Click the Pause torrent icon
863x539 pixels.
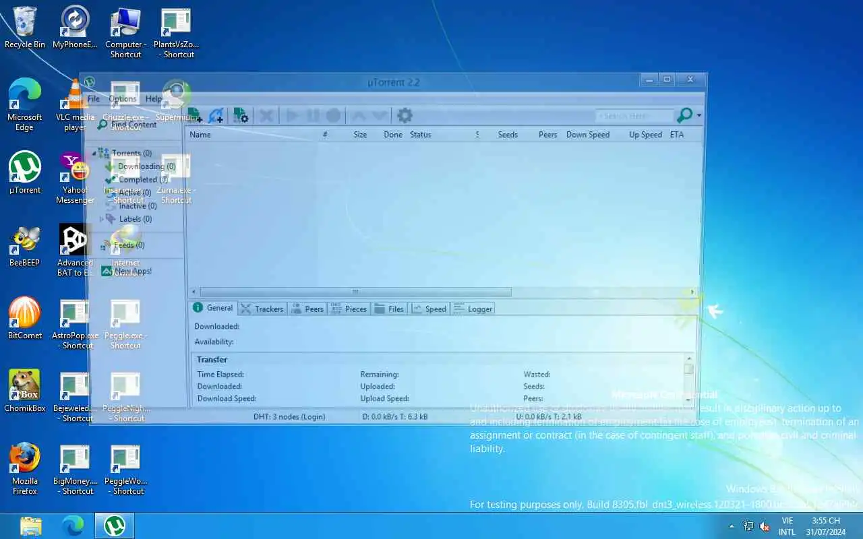click(x=313, y=115)
